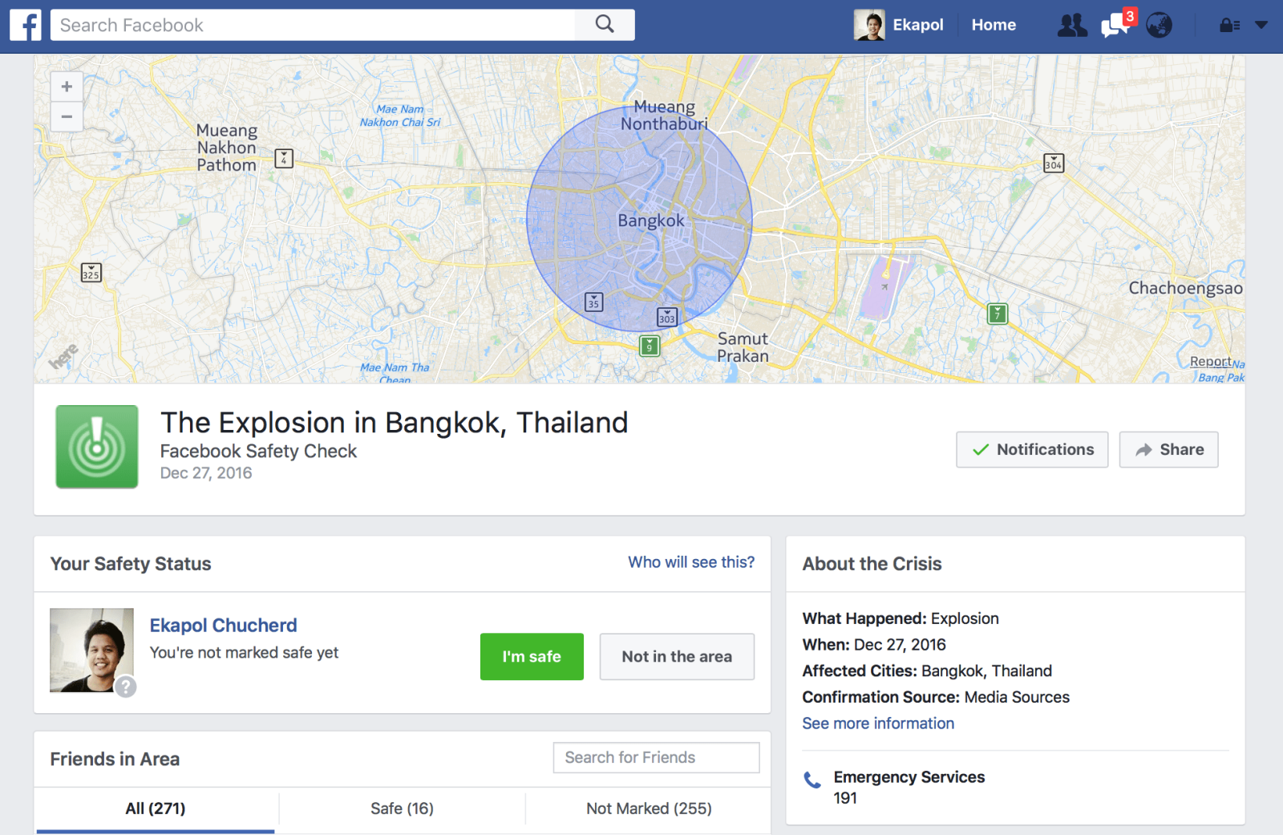
Task: Share the Safety Check page
Action: tap(1168, 450)
